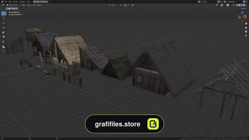This screenshot has width=249, height=140.
Task: Open object types visibility dropdown
Action: [x=218, y=5]
